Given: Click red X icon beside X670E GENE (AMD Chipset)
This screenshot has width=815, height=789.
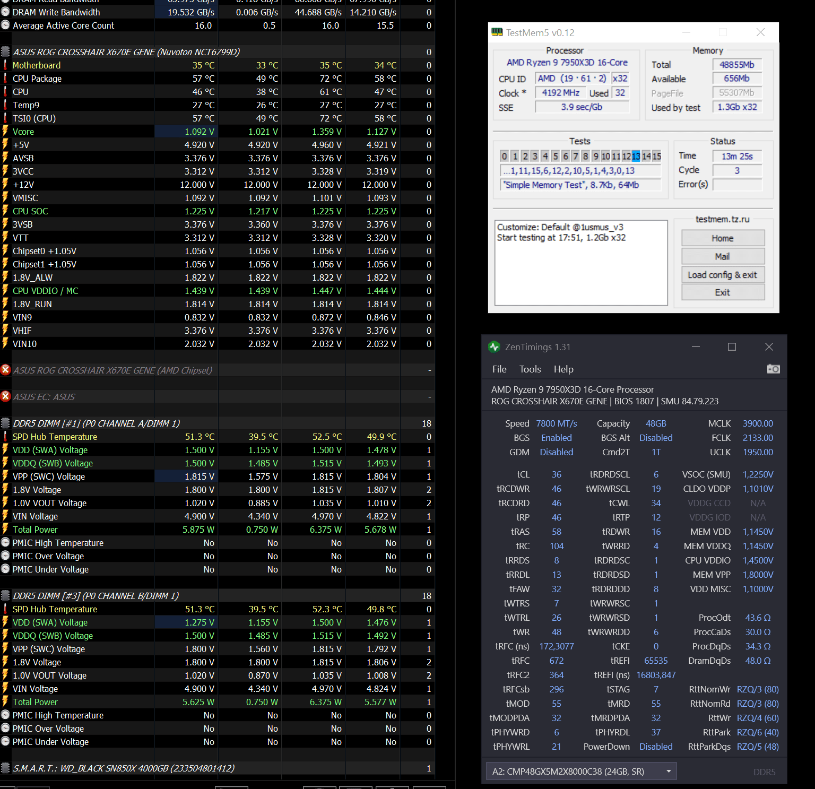Looking at the screenshot, I should tap(5, 370).
